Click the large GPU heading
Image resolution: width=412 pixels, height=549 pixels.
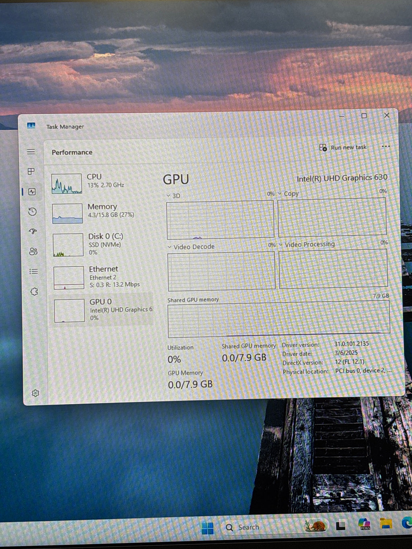coord(176,179)
